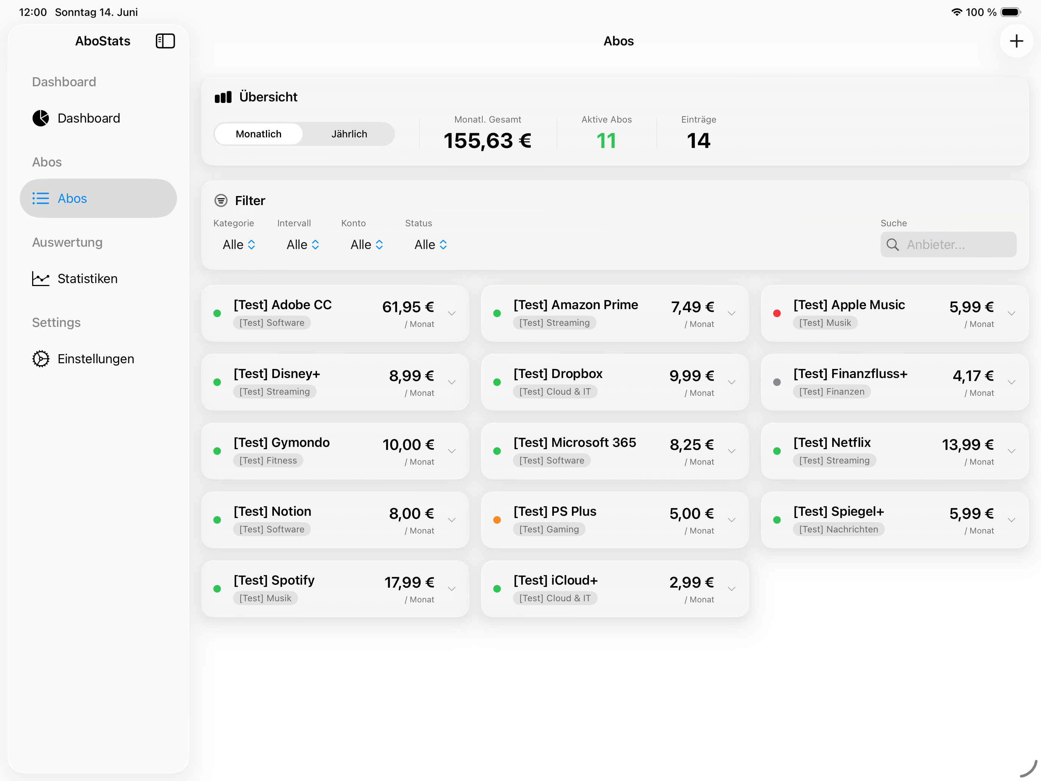This screenshot has height=781, width=1041.
Task: Open Dashboard pie chart icon in sidebar
Action: click(x=40, y=118)
